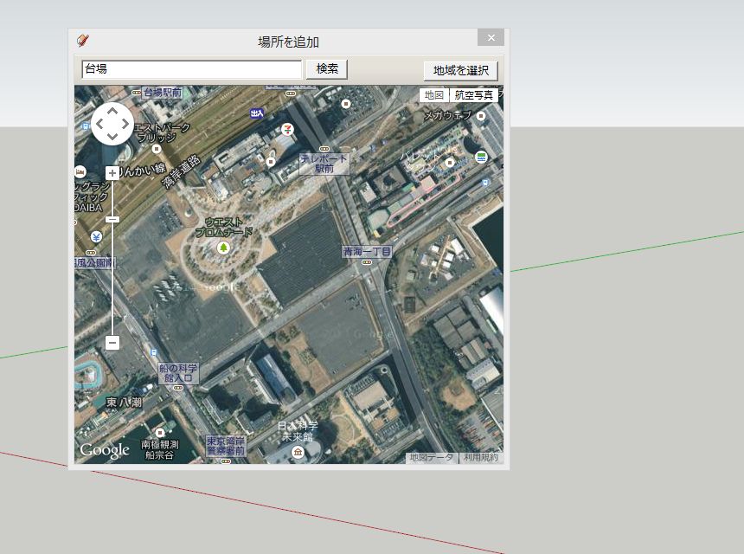Click the yen bank marker icon
744x554 pixels.
(96, 237)
